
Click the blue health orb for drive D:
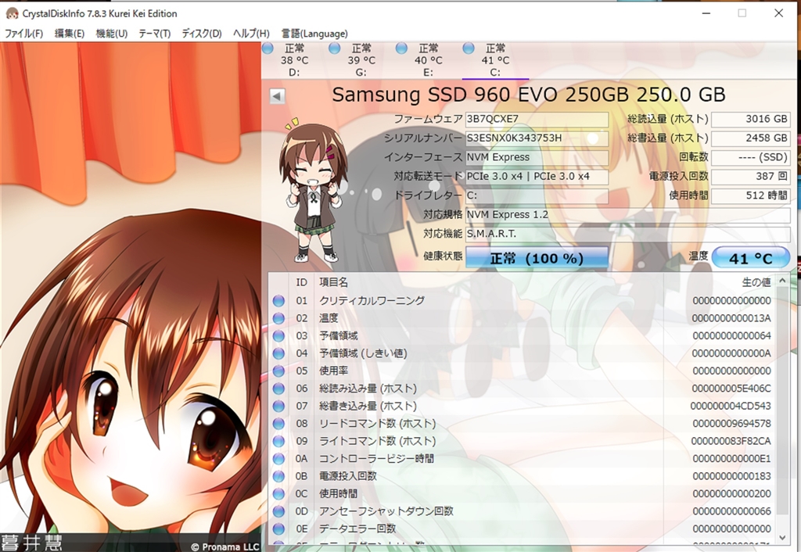pyautogui.click(x=268, y=48)
